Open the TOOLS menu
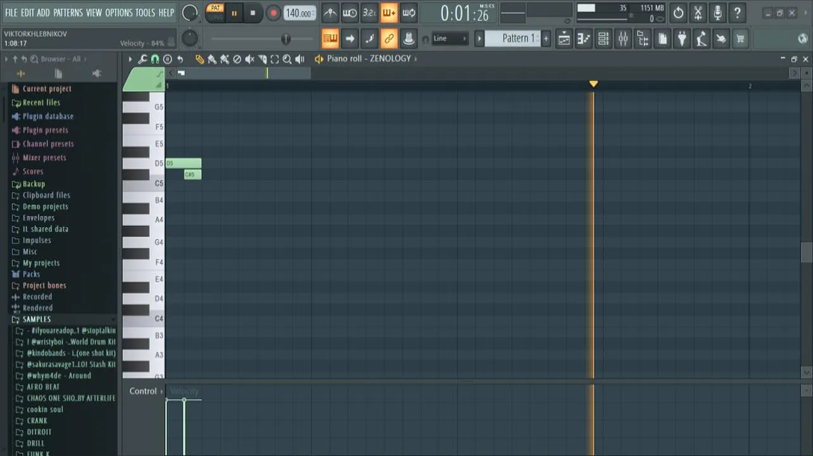 tap(145, 13)
